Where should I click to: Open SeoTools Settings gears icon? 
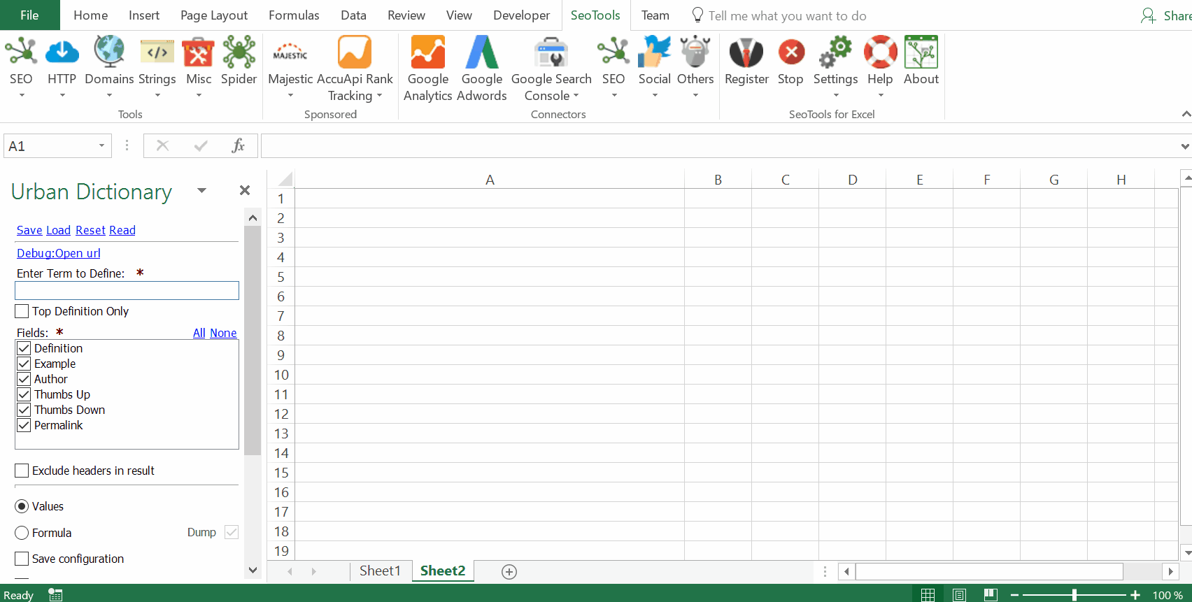835,52
